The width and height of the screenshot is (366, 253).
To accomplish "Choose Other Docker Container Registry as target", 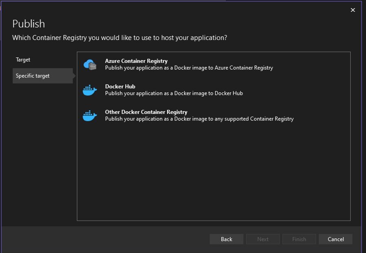I will [x=146, y=112].
